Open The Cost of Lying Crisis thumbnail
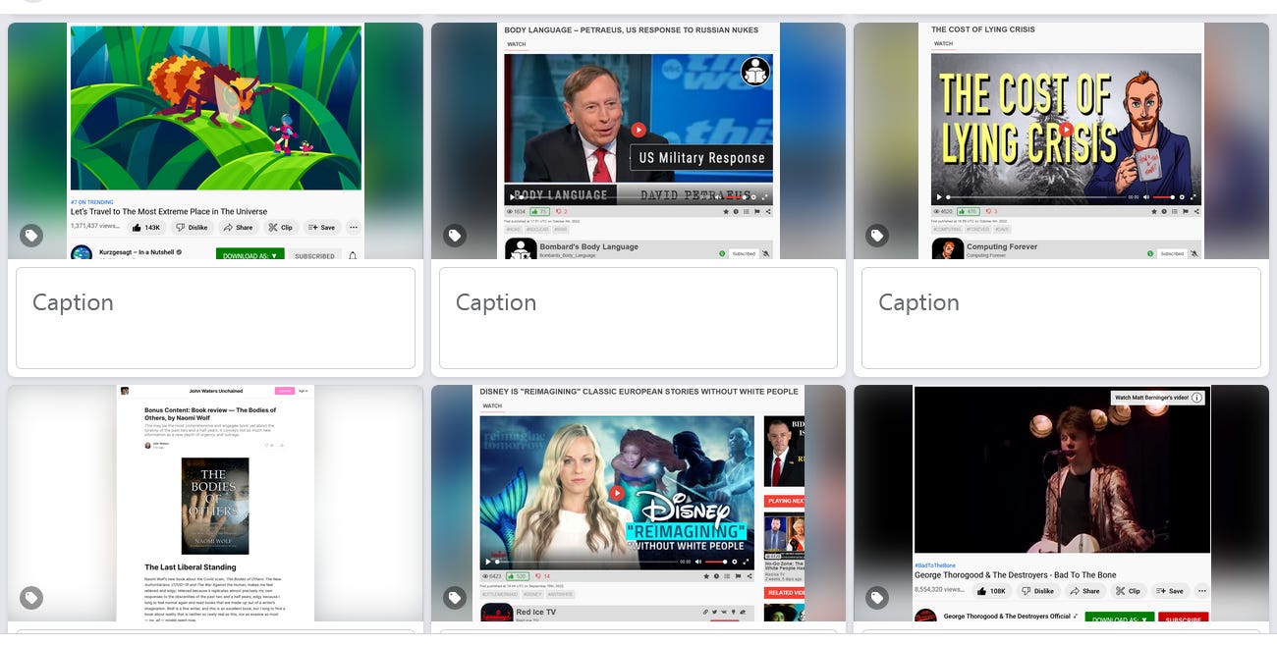Image resolution: width=1277 pixels, height=646 pixels. click(1061, 141)
